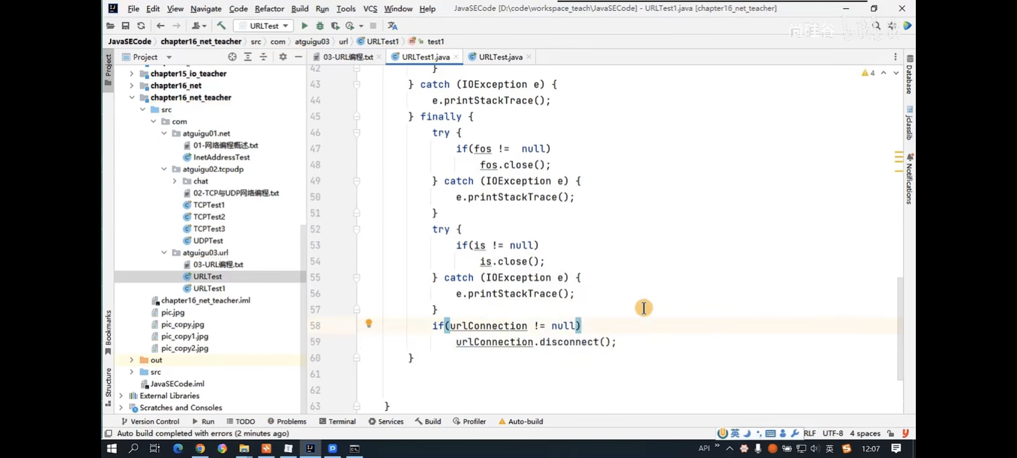Click the Save All disk icon
The height and width of the screenshot is (458, 1017).
click(126, 26)
